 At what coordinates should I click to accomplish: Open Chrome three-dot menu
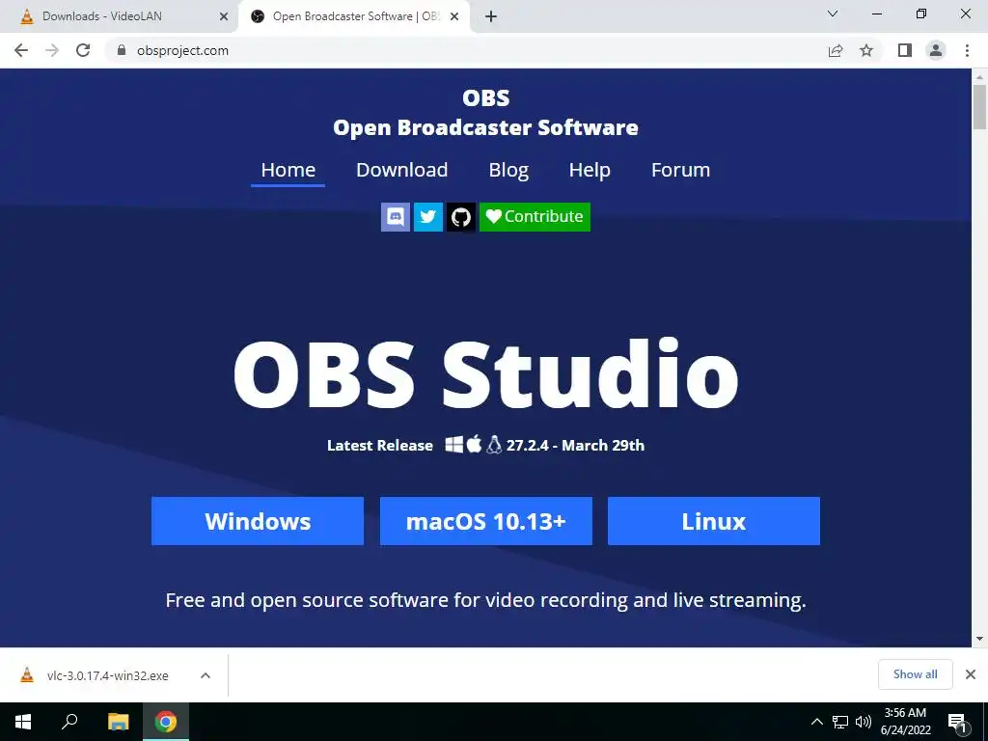pyautogui.click(x=967, y=50)
